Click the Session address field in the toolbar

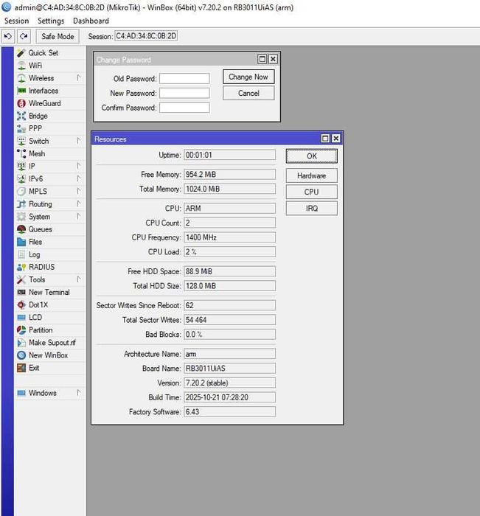[x=146, y=36]
